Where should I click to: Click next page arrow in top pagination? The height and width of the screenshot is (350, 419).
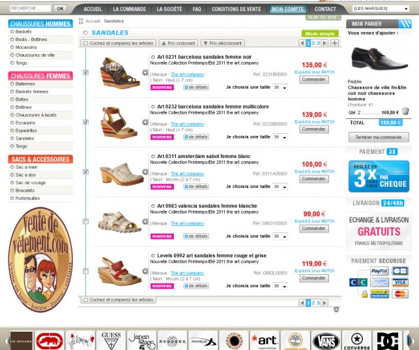click(325, 43)
